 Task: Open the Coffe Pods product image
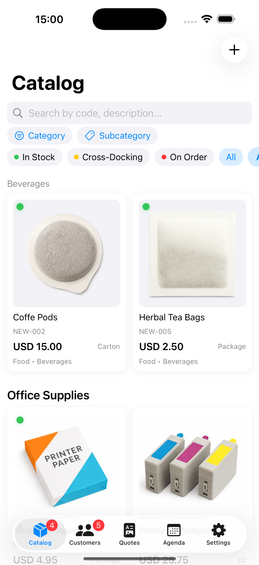coord(67,253)
